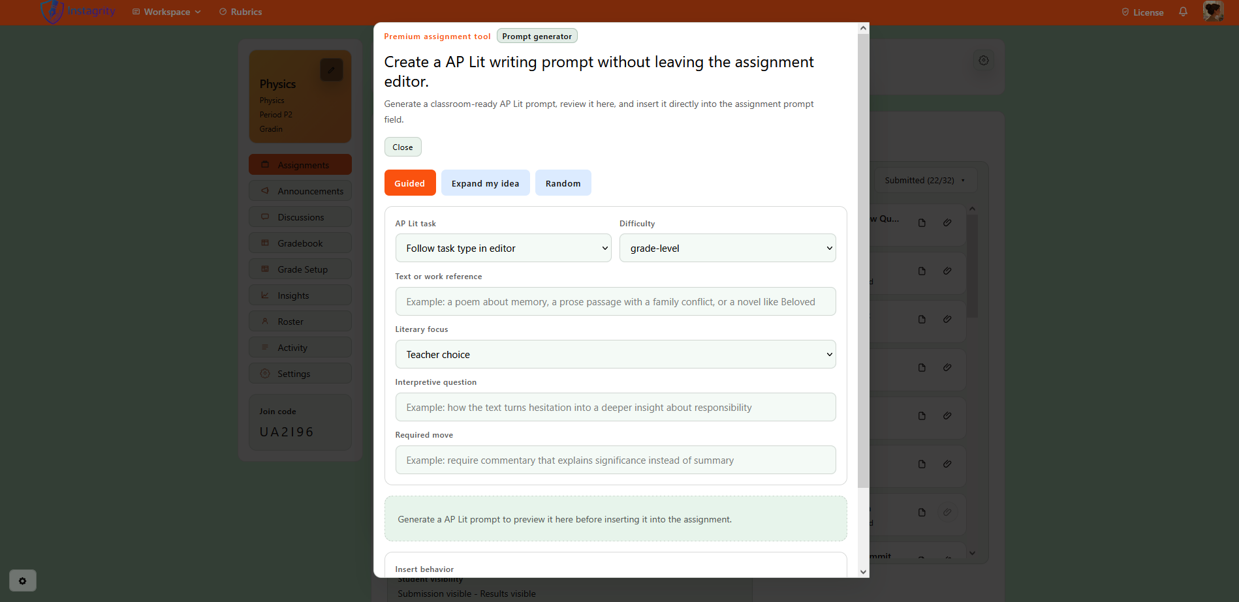
Task: Click the Physics class title
Action: pos(277,84)
